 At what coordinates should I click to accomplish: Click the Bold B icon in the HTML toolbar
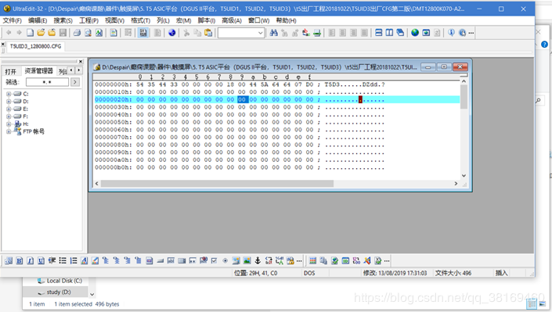pos(20,260)
